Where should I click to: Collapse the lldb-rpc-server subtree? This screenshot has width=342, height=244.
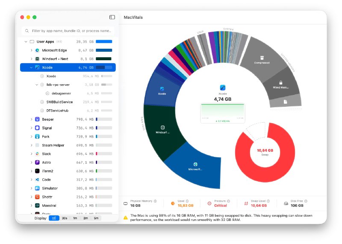(37, 85)
